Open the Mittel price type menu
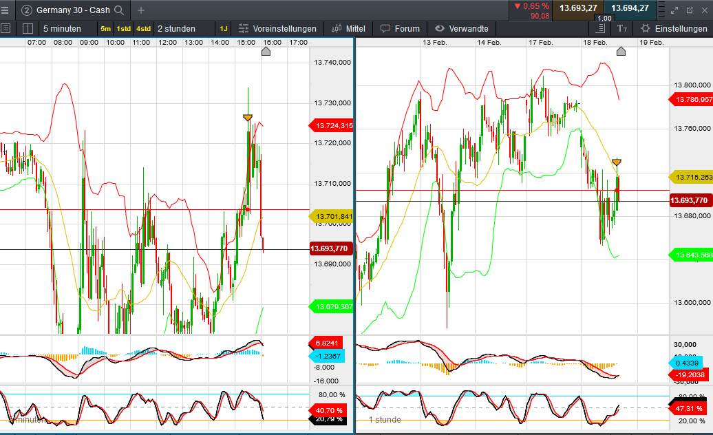 pos(348,29)
